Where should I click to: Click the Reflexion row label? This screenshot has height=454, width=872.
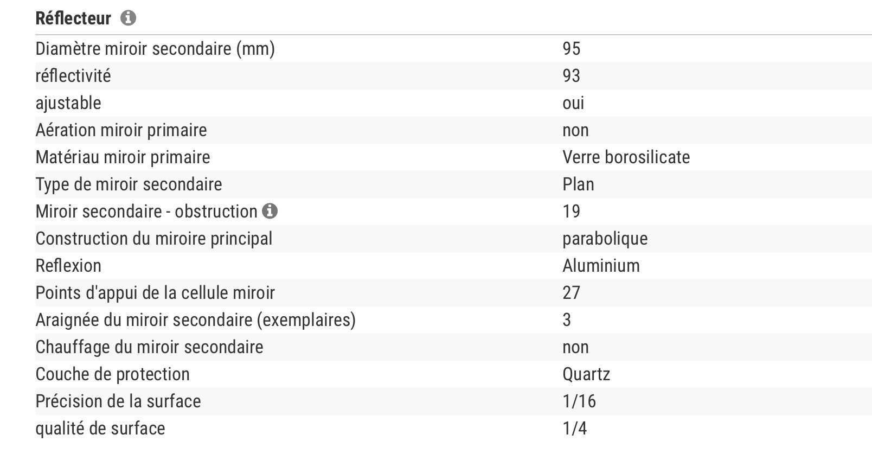[68, 266]
